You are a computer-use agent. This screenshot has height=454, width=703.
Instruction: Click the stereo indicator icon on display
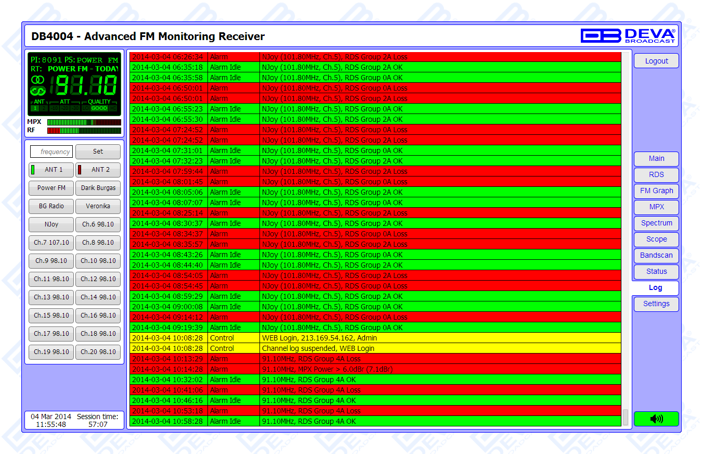(37, 80)
